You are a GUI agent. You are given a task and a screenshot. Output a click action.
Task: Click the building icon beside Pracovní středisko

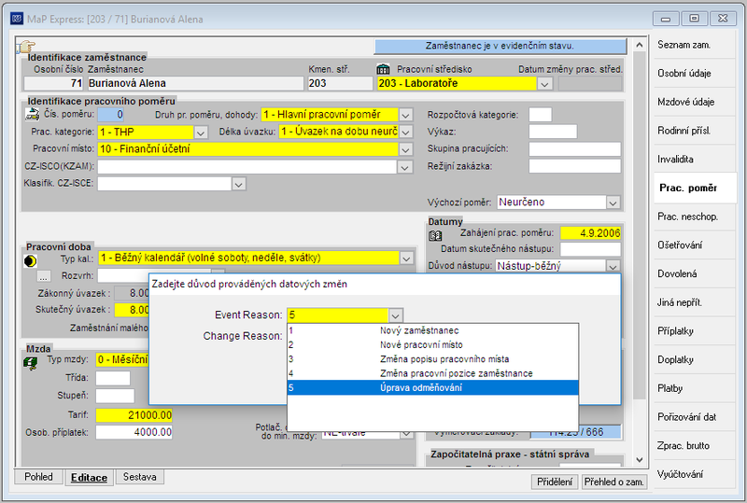(x=383, y=69)
